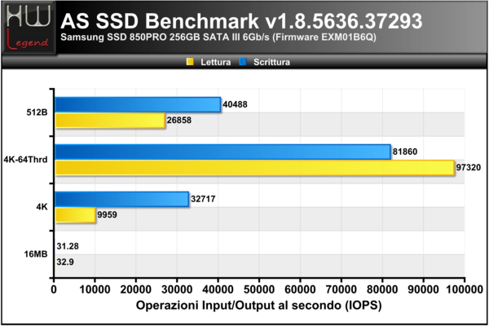Click the 30000 axis tick label

tap(177, 290)
